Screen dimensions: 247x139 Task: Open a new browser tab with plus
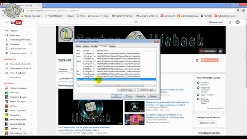pos(45,5)
